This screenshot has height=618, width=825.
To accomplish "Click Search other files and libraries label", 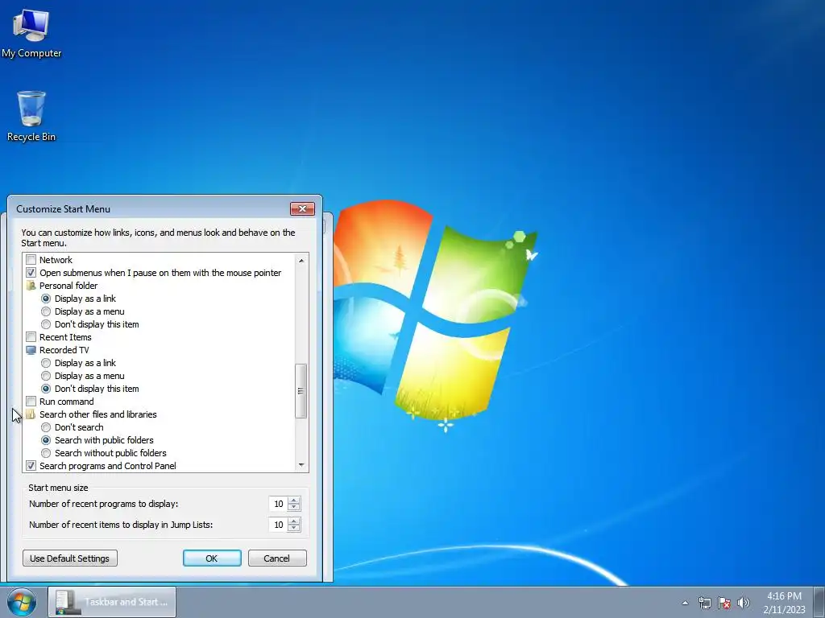I will (x=97, y=414).
